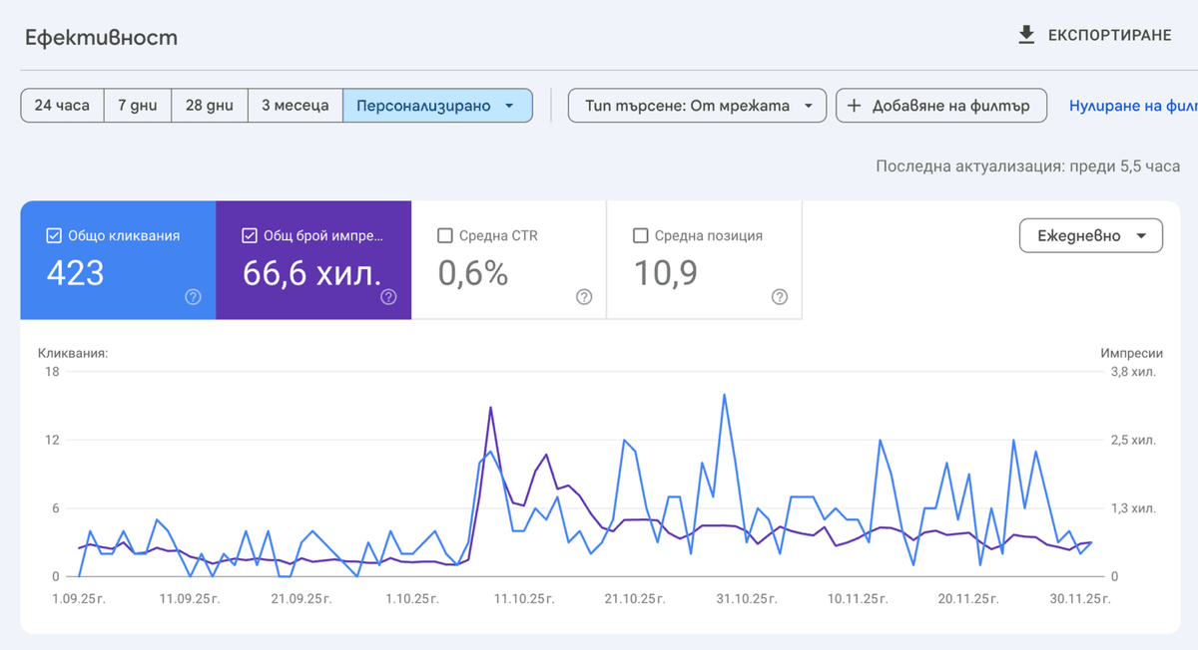Open help tooltip on Средна CTR card
Screen dimensions: 1198x650
(x=584, y=296)
